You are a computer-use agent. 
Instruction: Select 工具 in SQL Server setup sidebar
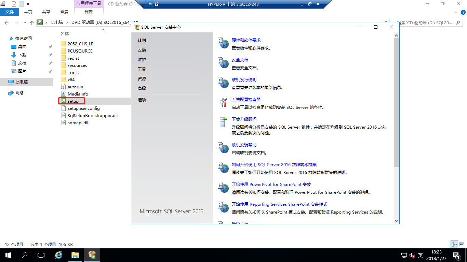[x=142, y=69]
